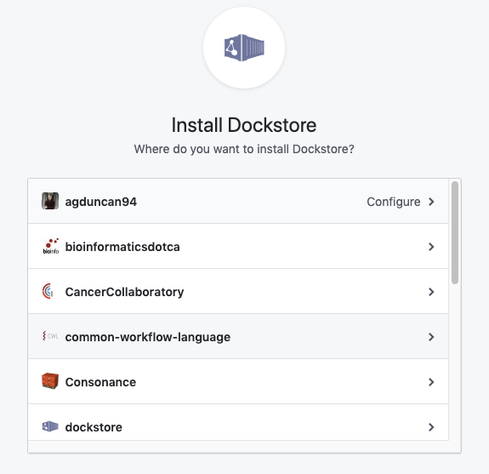The height and width of the screenshot is (474, 489).
Task: Click Consonance organization logo
Action: 50,381
